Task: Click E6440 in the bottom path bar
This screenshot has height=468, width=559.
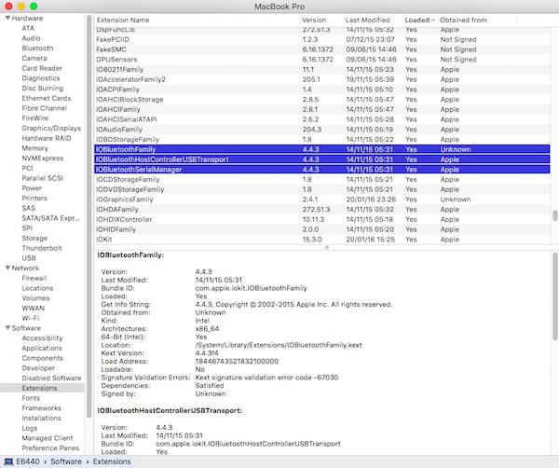Action: point(26,461)
